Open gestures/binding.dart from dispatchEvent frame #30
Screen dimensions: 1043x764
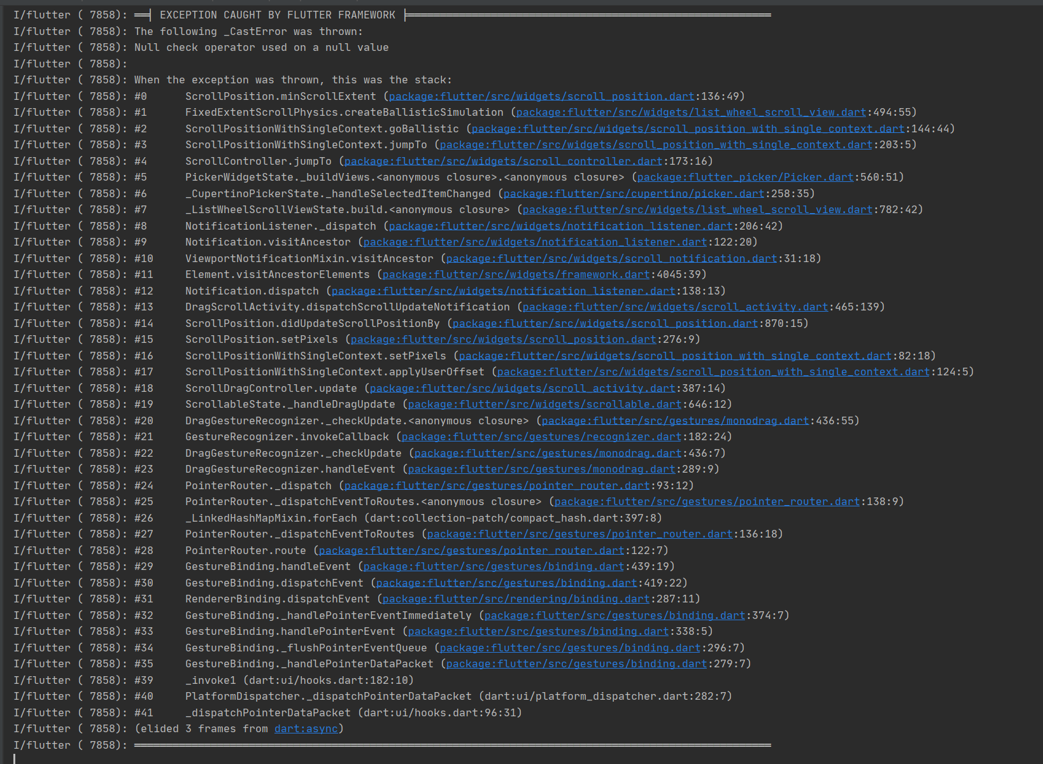pos(507,583)
